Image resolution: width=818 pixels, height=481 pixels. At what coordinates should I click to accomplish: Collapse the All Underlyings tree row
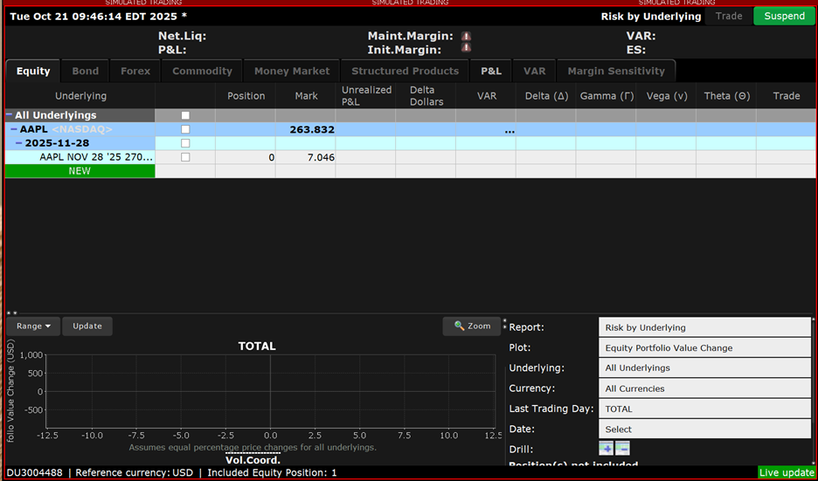point(10,115)
